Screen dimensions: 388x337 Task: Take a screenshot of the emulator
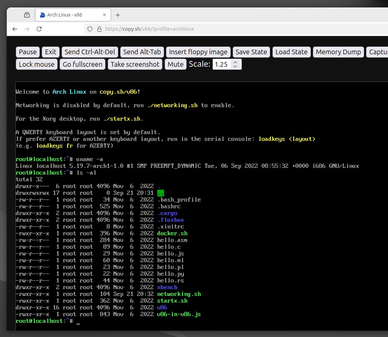click(x=135, y=64)
